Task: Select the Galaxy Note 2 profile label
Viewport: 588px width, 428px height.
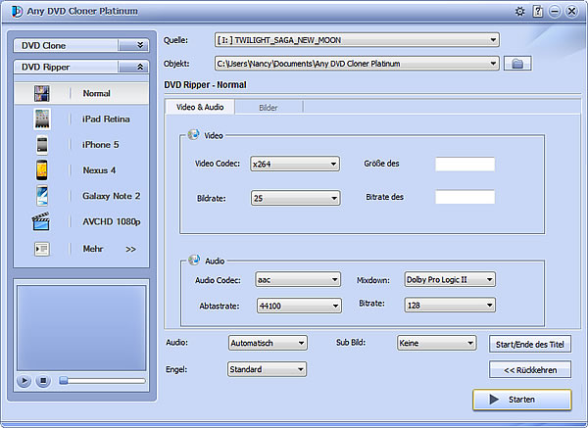Action: point(112,196)
